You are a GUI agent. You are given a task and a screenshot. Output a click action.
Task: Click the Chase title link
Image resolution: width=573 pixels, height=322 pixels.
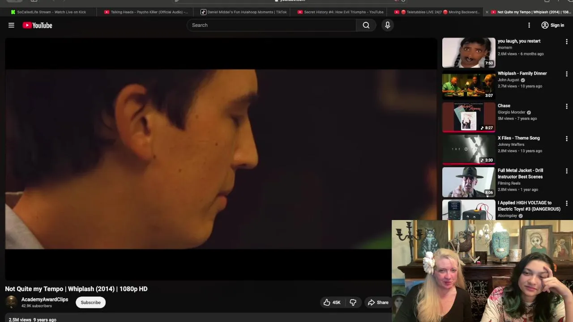pos(504,106)
